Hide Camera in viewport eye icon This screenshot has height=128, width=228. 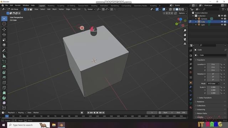(x=222, y=19)
